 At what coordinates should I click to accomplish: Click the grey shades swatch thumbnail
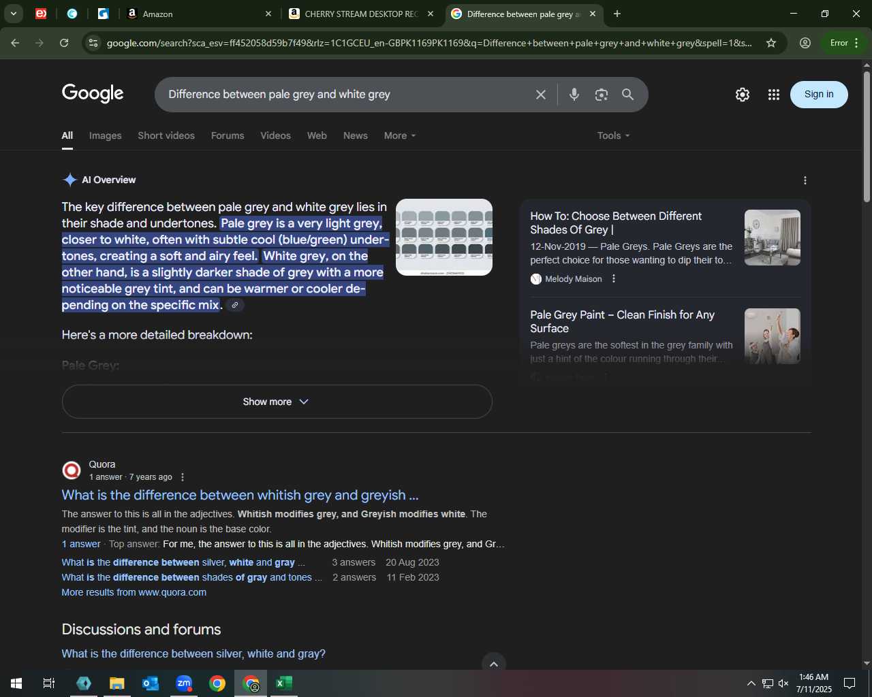[444, 237]
